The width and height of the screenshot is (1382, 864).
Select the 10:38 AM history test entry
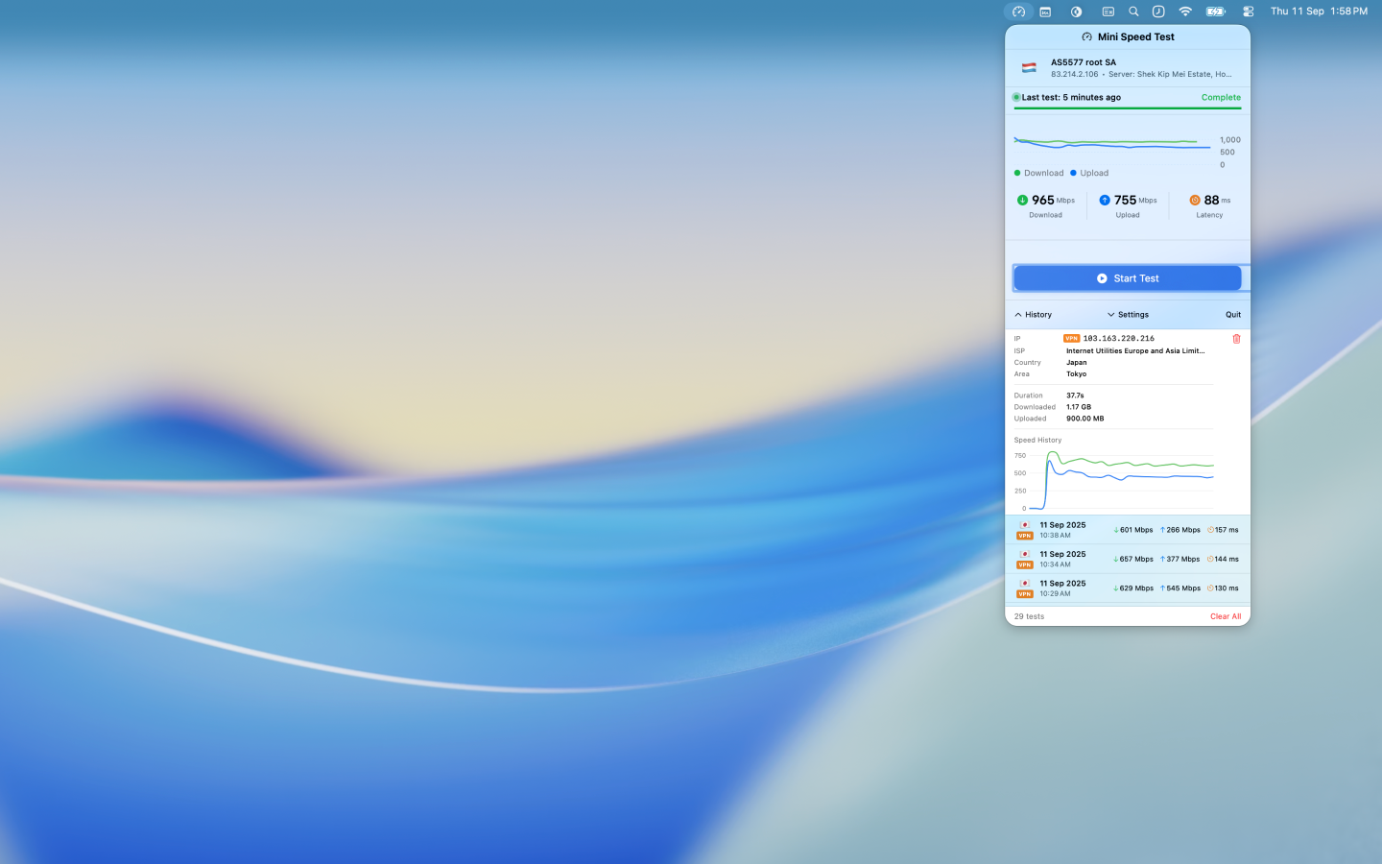pos(1128,530)
